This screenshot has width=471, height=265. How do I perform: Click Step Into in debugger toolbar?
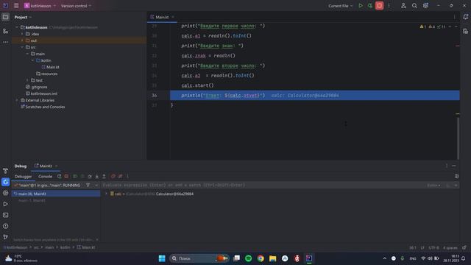tap(96, 177)
